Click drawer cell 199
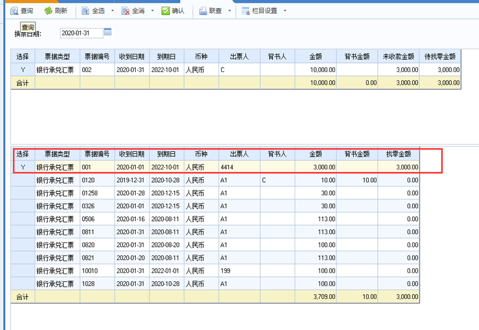 point(239,271)
